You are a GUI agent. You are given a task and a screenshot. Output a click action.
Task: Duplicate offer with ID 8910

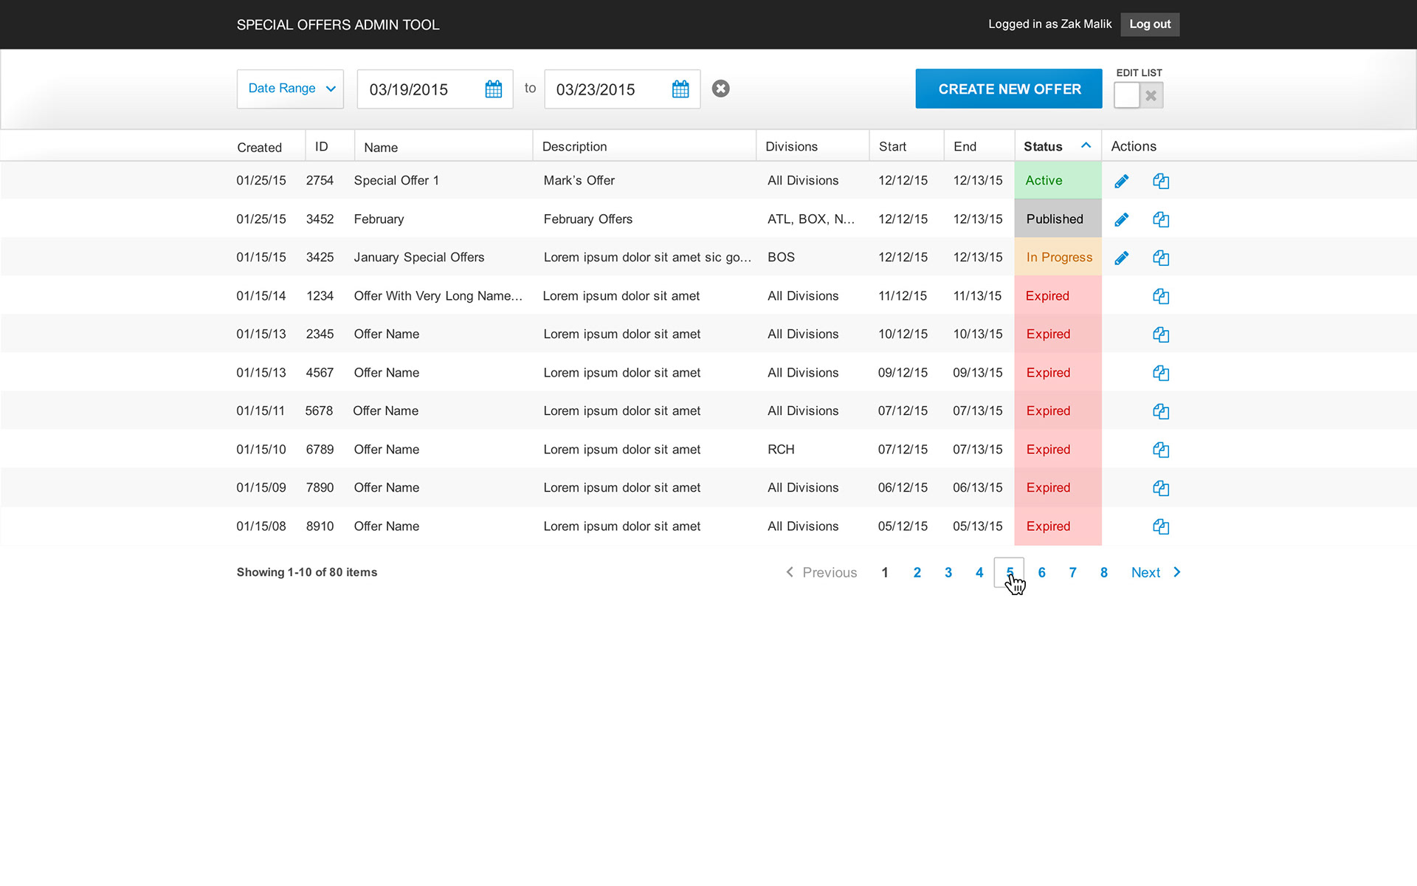point(1160,526)
